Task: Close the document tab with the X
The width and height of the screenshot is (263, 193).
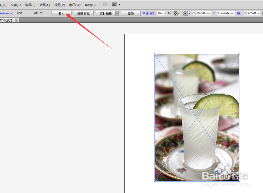Action: click(16, 20)
